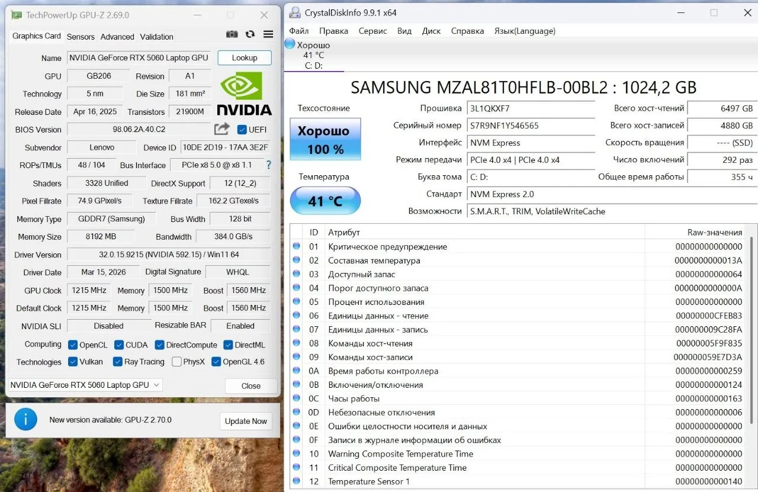Take GPU-Z screenshot with camera icon
This screenshot has width=758, height=492.
tap(232, 35)
